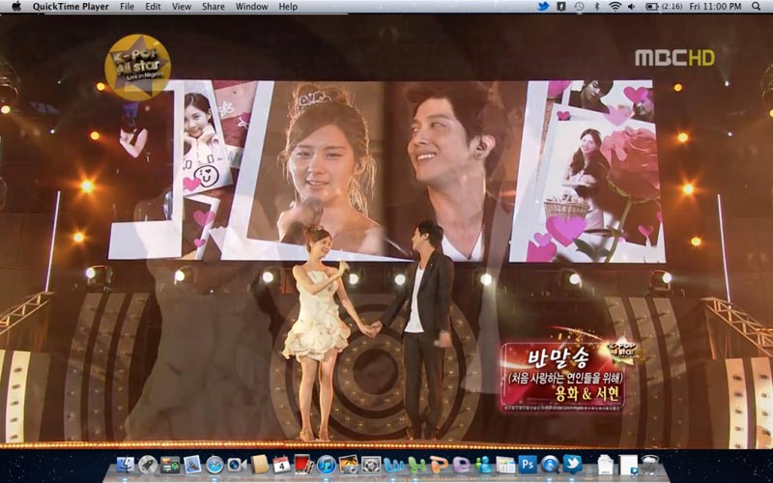Screen dimensions: 773x483
Task: Launch iTunes from the dock
Action: click(x=327, y=465)
